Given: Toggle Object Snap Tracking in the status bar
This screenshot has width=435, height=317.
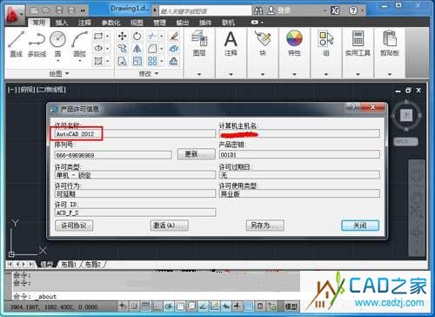Looking at the screenshot, I should (203, 306).
